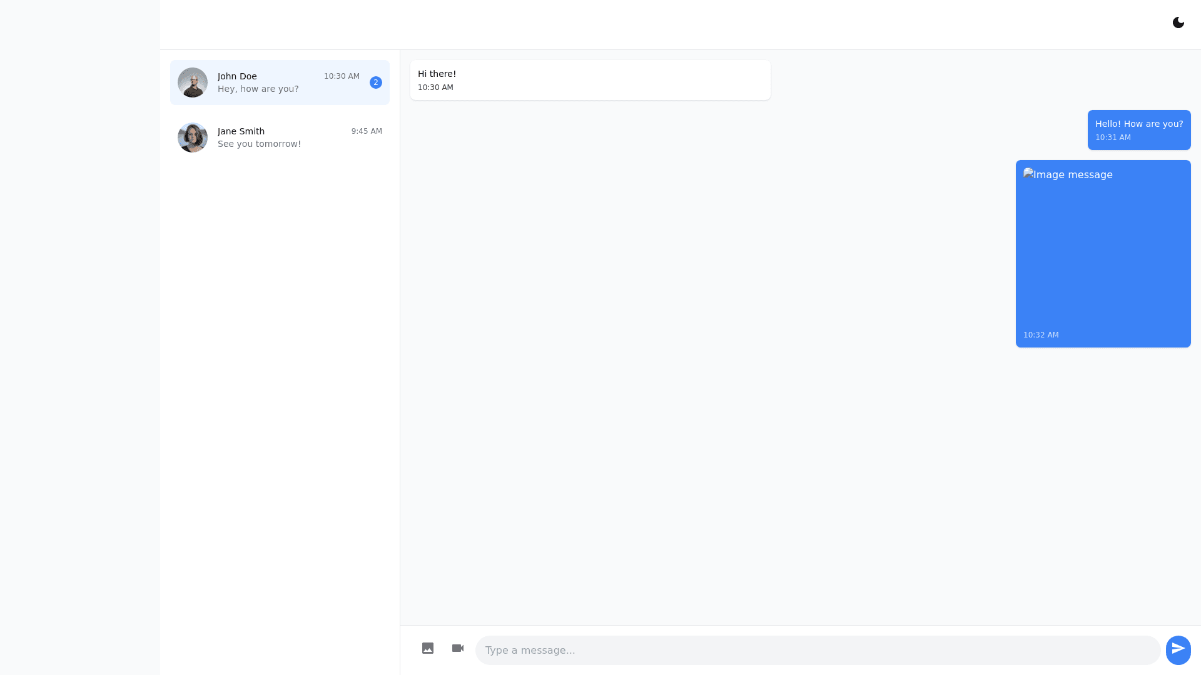Screen dimensions: 1201x675
Task: Click the unread badge showing 2
Action: pos(375,82)
